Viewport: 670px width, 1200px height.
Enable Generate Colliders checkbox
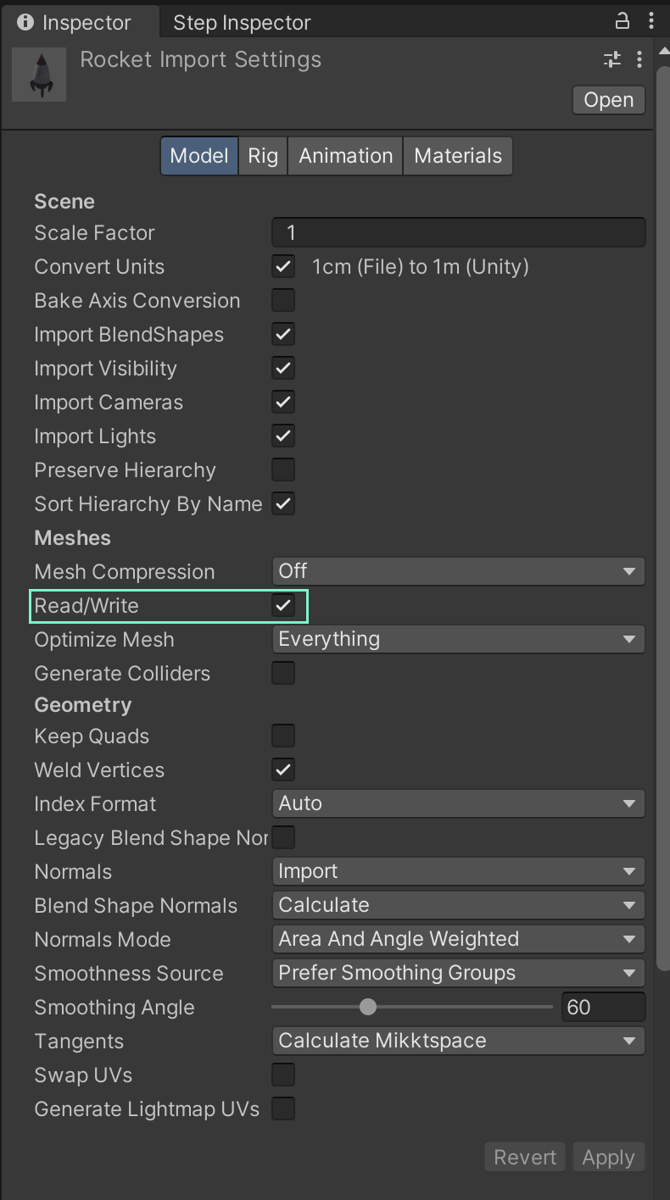click(283, 673)
